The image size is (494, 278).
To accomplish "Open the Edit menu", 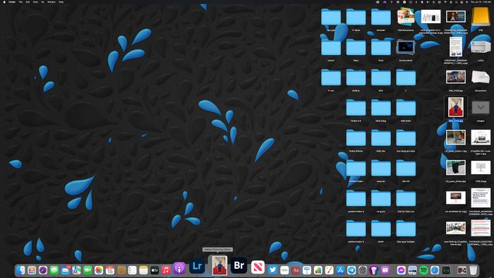I will [28, 2].
